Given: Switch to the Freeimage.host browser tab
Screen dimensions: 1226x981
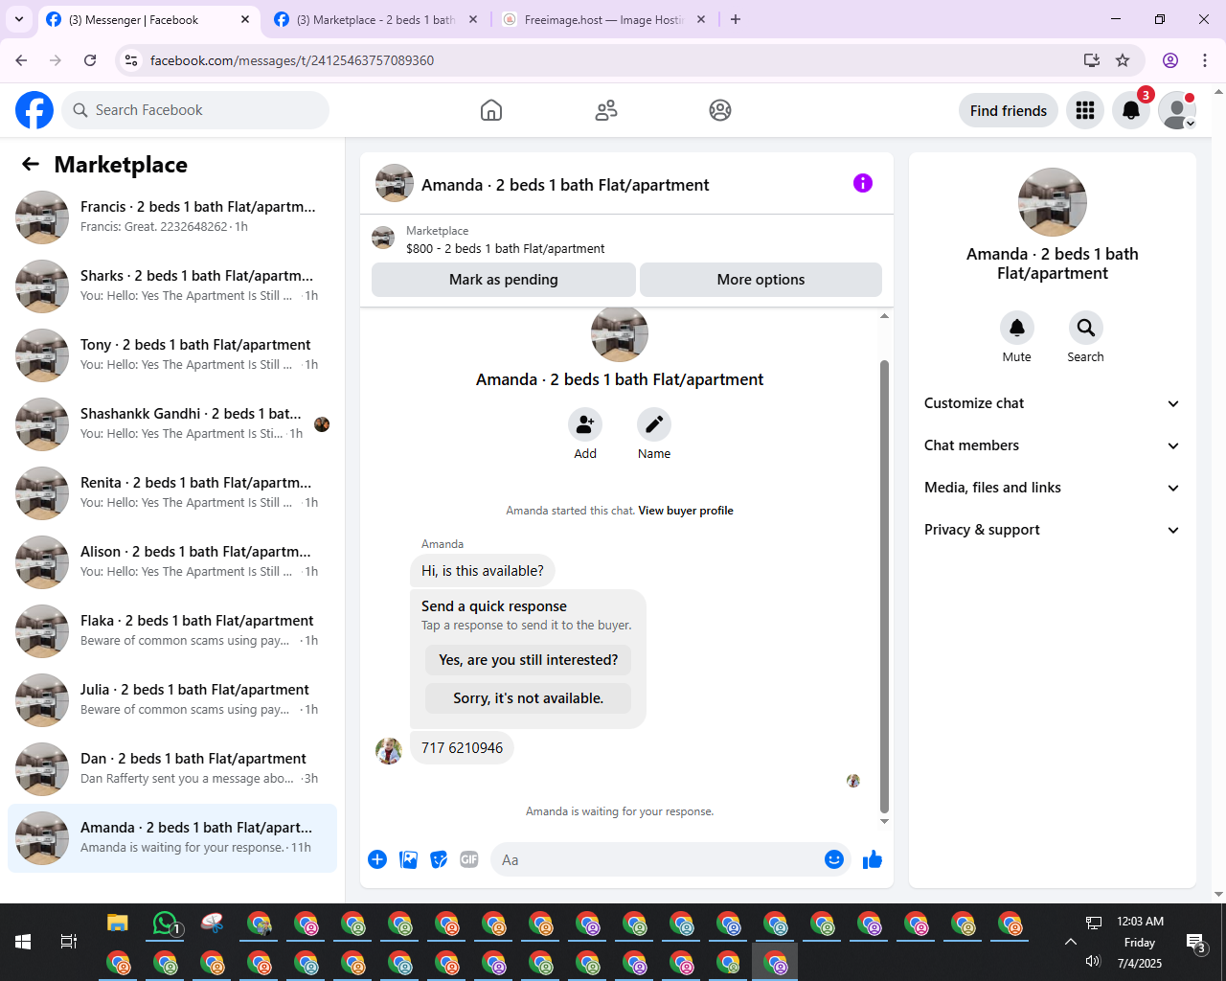Looking at the screenshot, I should pyautogui.click(x=603, y=19).
